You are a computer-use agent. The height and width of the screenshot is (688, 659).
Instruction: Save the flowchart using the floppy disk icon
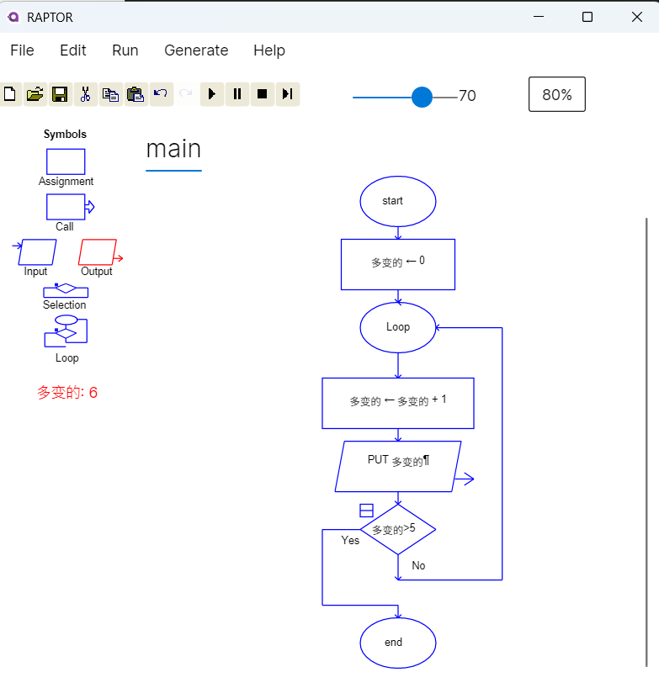pos(60,94)
